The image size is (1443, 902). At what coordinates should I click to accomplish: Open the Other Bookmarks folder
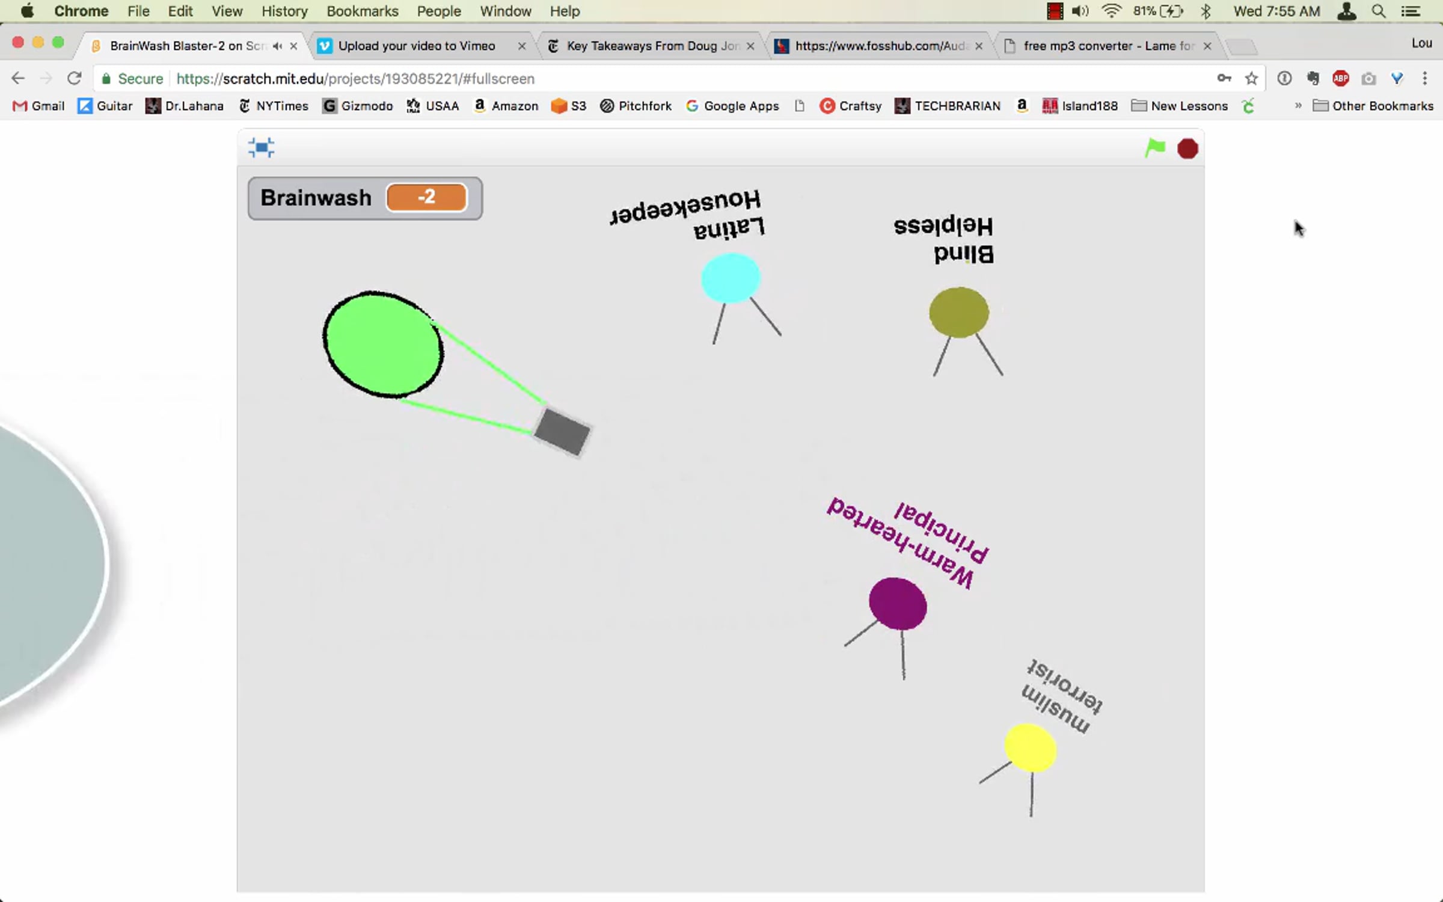(x=1373, y=106)
